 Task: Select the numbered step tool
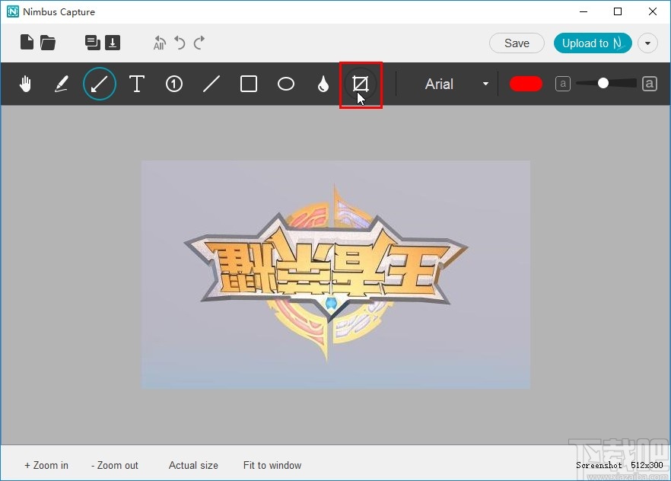point(173,84)
